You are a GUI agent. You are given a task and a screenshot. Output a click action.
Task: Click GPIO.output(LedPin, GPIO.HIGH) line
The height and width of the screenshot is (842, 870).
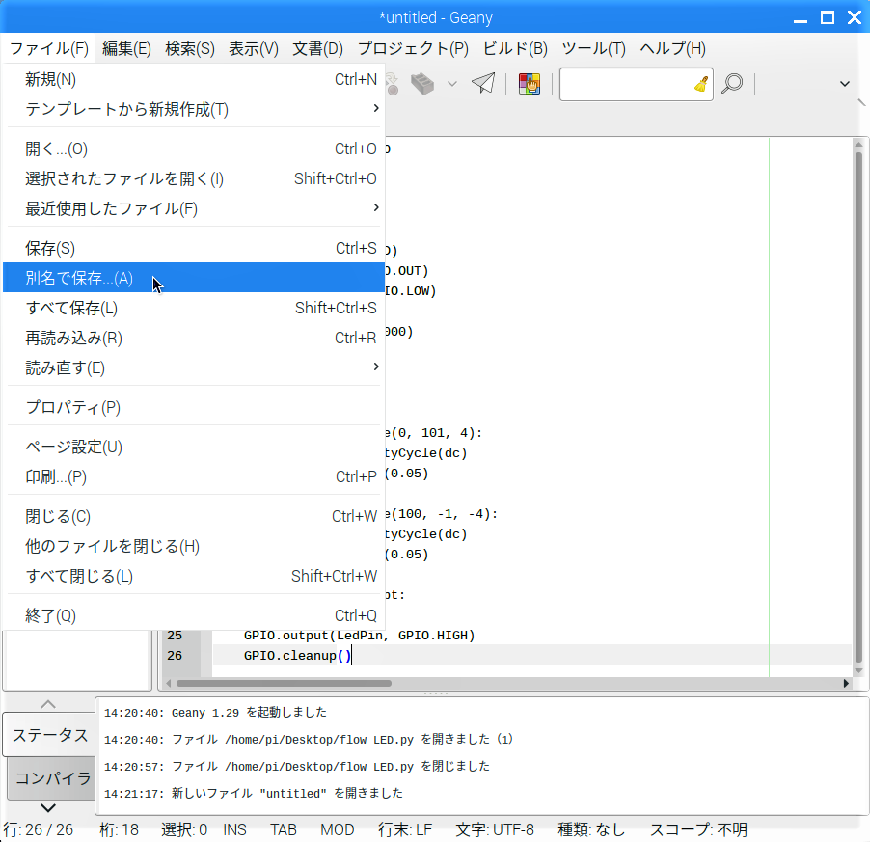coord(359,635)
